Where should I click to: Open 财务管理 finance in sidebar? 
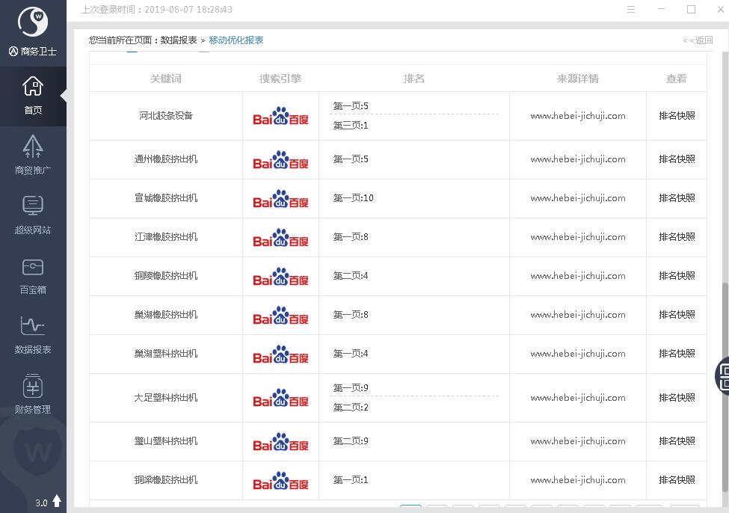[x=33, y=394]
